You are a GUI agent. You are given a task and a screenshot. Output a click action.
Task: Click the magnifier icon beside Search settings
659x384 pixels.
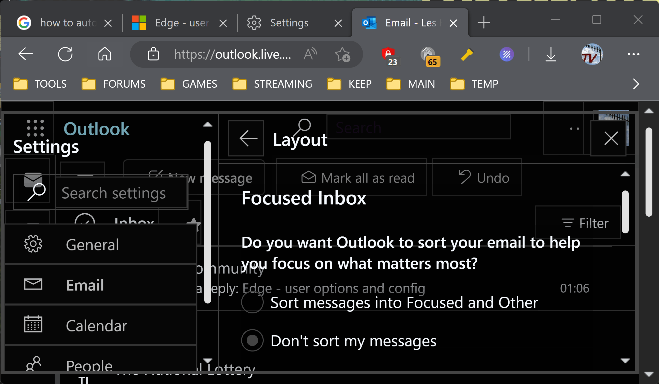pos(36,192)
